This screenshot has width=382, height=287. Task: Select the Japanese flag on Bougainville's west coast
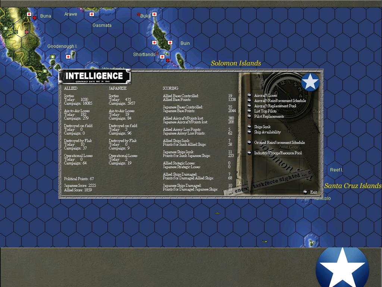click(154, 43)
